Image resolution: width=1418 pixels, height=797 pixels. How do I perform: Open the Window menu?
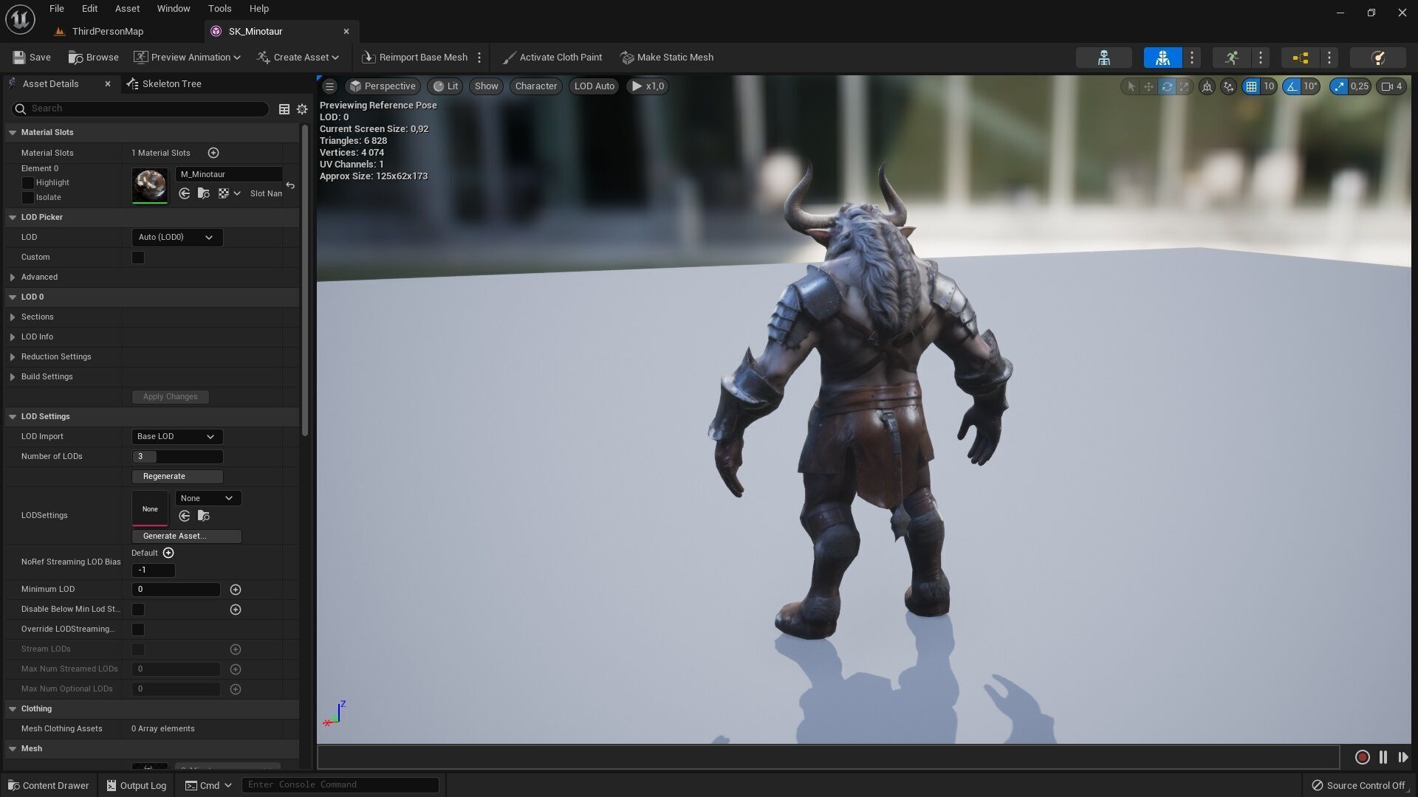[x=174, y=9]
